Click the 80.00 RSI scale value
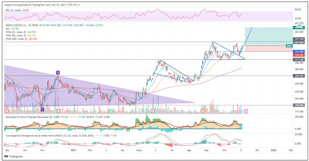The width and height of the screenshot is (309, 161). pyautogui.click(x=298, y=10)
